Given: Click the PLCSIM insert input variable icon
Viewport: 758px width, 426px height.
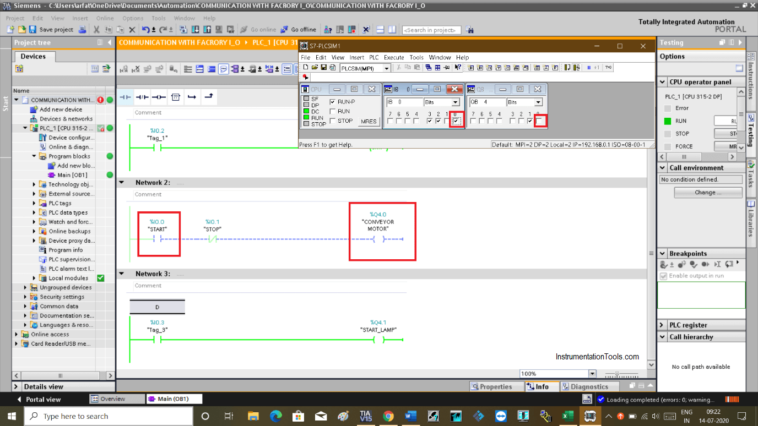Looking at the screenshot, I should point(471,68).
